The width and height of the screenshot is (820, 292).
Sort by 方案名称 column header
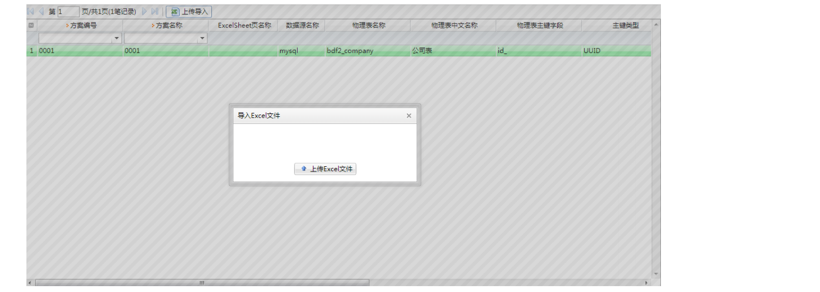167,25
